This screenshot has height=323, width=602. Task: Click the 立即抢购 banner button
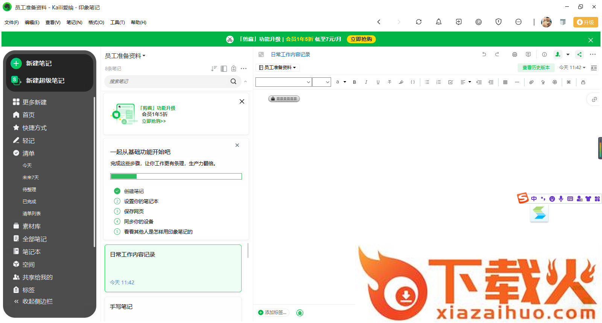361,39
